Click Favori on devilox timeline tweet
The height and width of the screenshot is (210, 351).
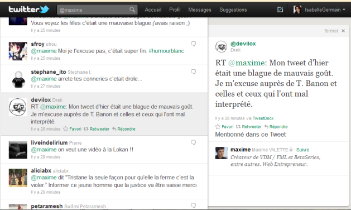point(75,129)
